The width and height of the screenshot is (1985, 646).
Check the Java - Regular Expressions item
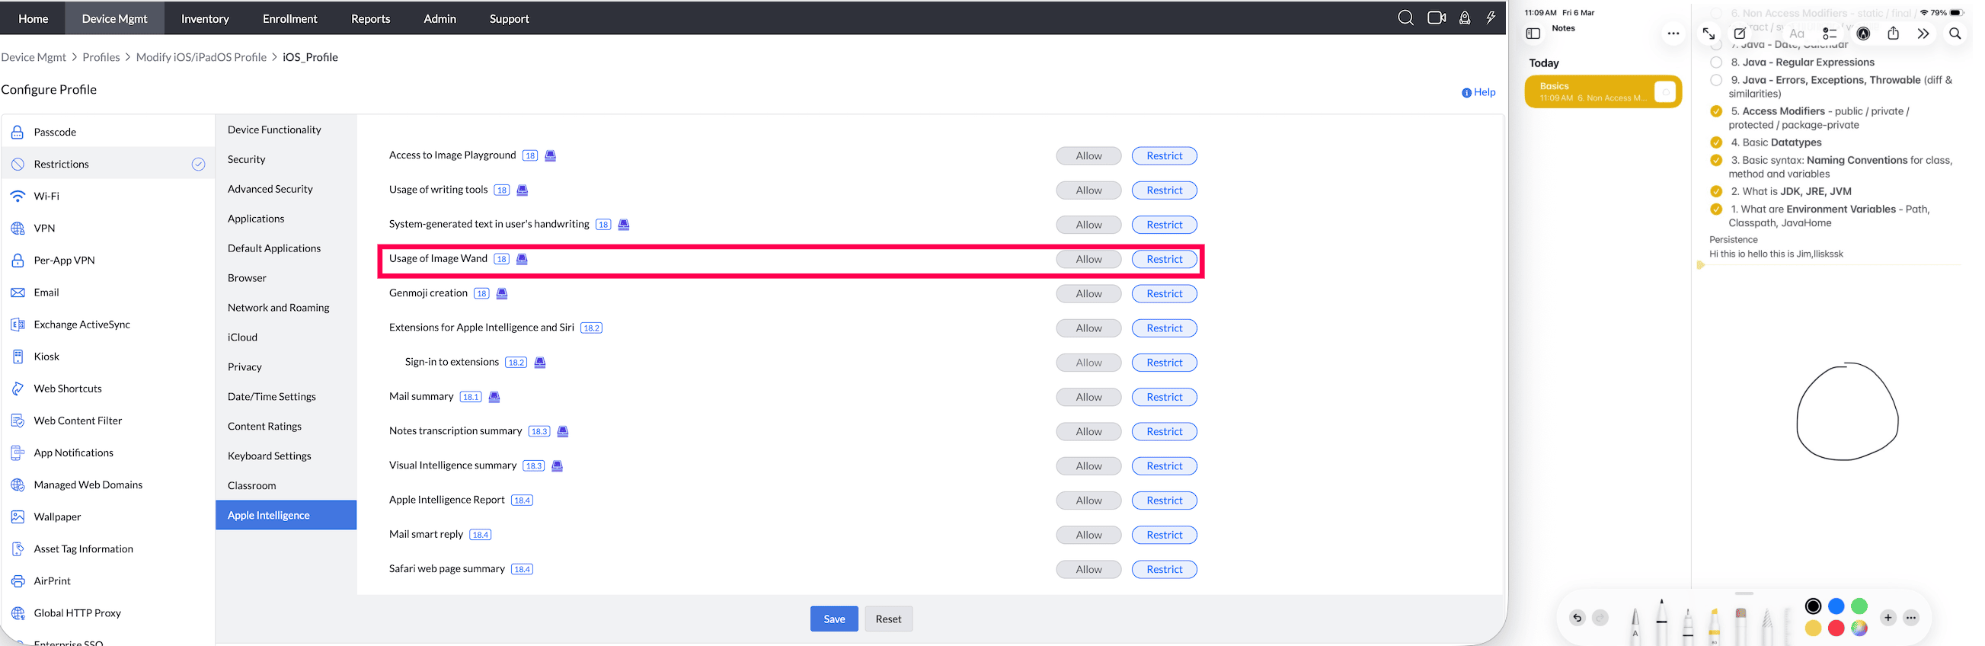pyautogui.click(x=1716, y=62)
